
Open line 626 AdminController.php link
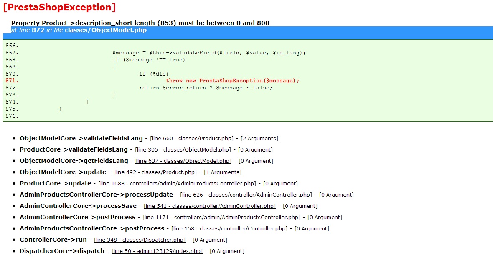[246, 195]
